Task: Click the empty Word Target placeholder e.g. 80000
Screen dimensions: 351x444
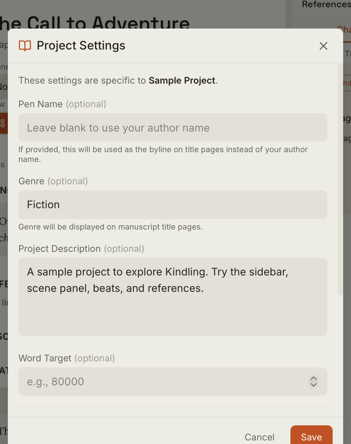Action: point(55,381)
